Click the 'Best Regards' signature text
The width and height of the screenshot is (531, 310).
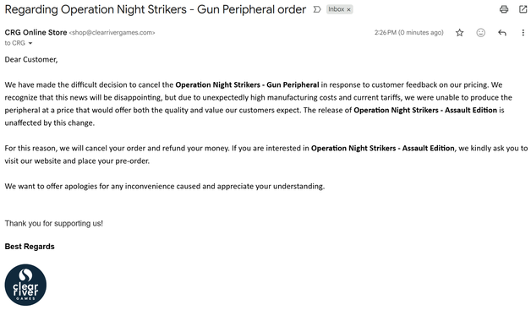pos(30,247)
